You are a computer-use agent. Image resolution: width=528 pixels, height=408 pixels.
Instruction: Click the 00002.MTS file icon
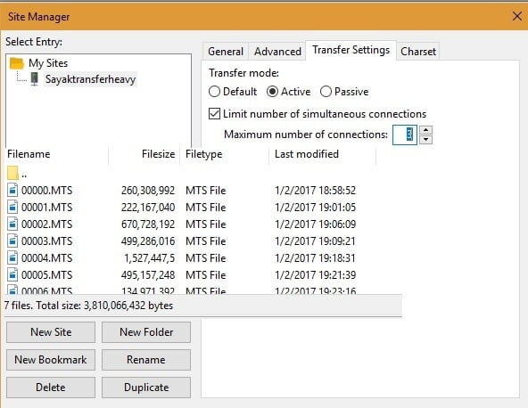[x=12, y=224]
